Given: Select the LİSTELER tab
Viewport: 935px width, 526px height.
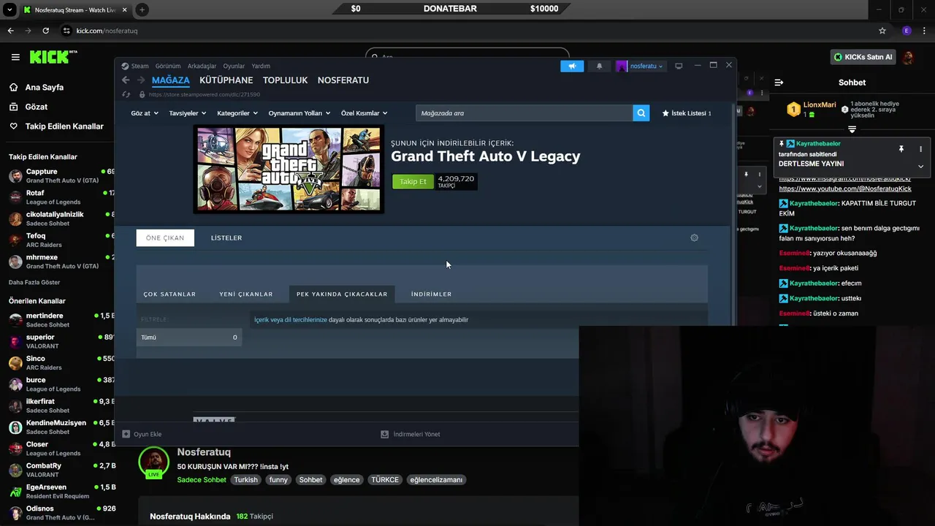Looking at the screenshot, I should click(226, 237).
